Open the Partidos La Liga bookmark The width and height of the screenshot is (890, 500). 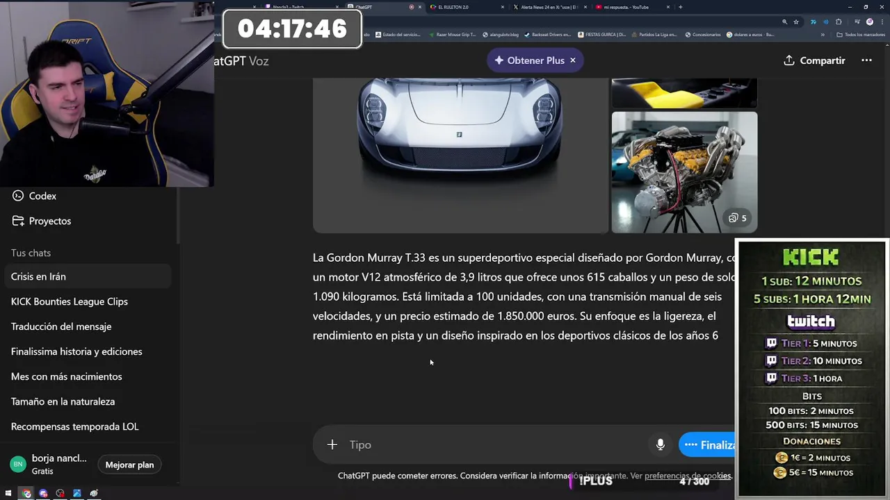click(655, 35)
